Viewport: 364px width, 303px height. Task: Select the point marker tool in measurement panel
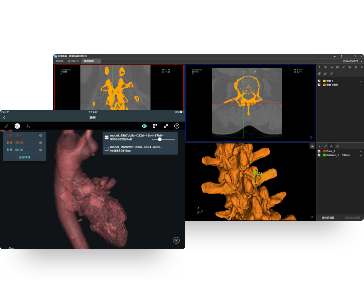pos(319,146)
